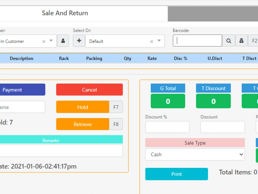Click the Total Items: 0 text
This screenshot has width=258, height=194.
pyautogui.click(x=238, y=172)
